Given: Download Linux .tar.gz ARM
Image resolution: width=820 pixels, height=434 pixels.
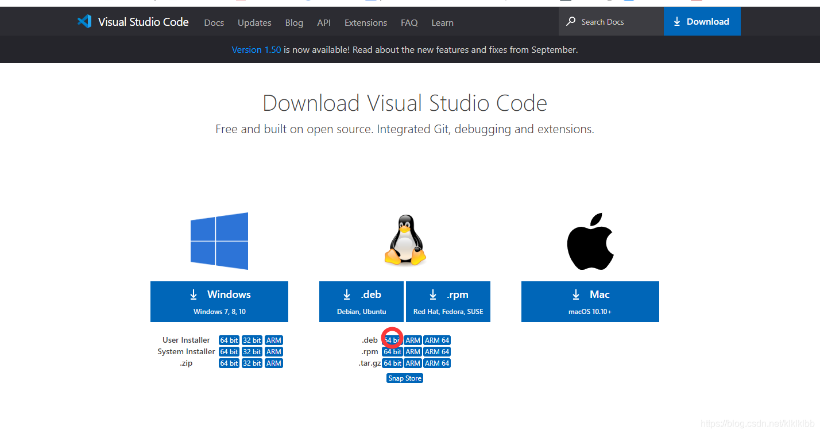Looking at the screenshot, I should click(413, 363).
